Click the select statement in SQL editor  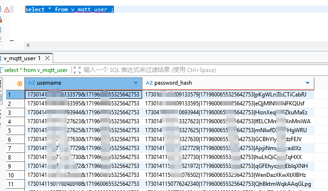[x=69, y=9]
